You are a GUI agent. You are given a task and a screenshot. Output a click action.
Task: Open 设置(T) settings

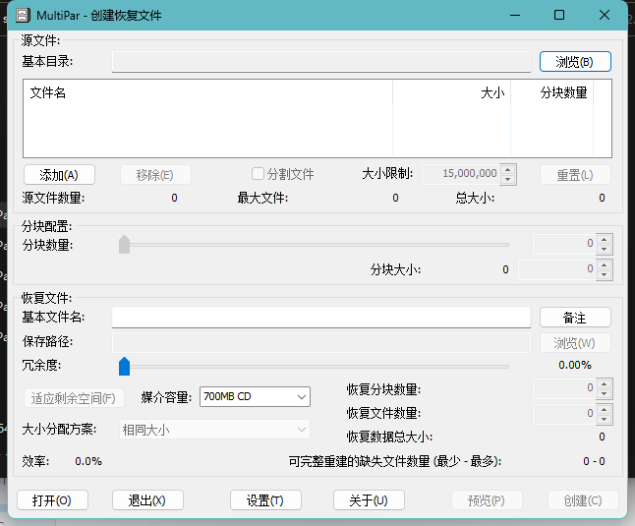click(265, 500)
